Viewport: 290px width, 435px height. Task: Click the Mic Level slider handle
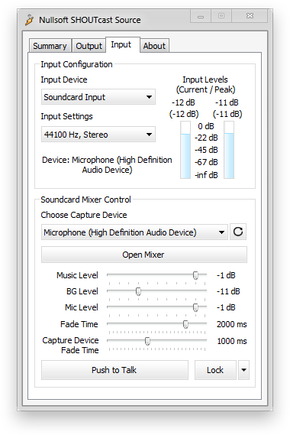(x=195, y=307)
